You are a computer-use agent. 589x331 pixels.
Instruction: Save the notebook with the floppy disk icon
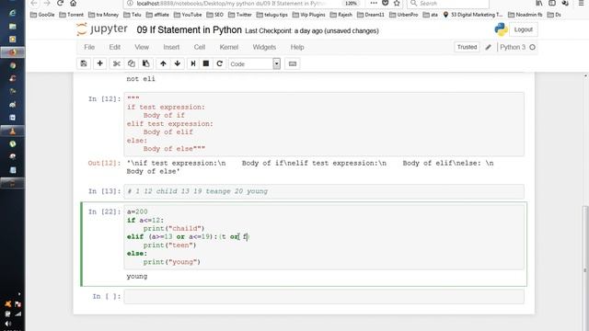[84, 63]
